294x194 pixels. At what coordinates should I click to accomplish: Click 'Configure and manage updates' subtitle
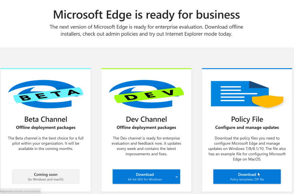tap(247, 128)
